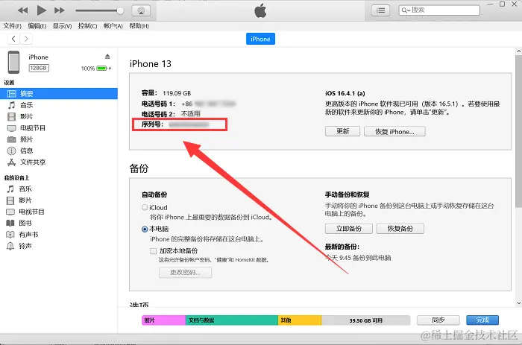Click the 立即备份 button

348,229
